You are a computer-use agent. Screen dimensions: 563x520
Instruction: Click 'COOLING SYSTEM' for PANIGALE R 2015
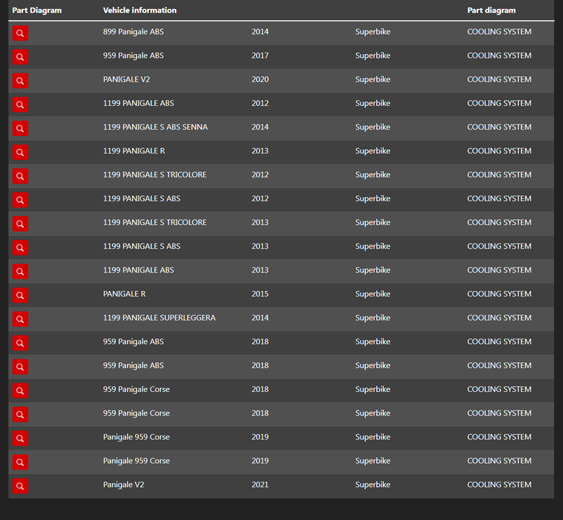pos(499,294)
